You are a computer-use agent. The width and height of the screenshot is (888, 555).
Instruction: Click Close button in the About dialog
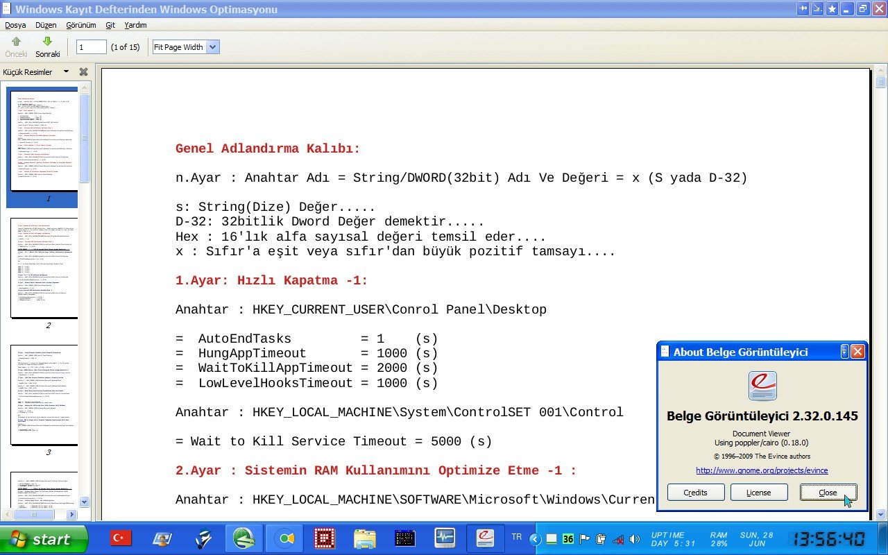tap(828, 493)
